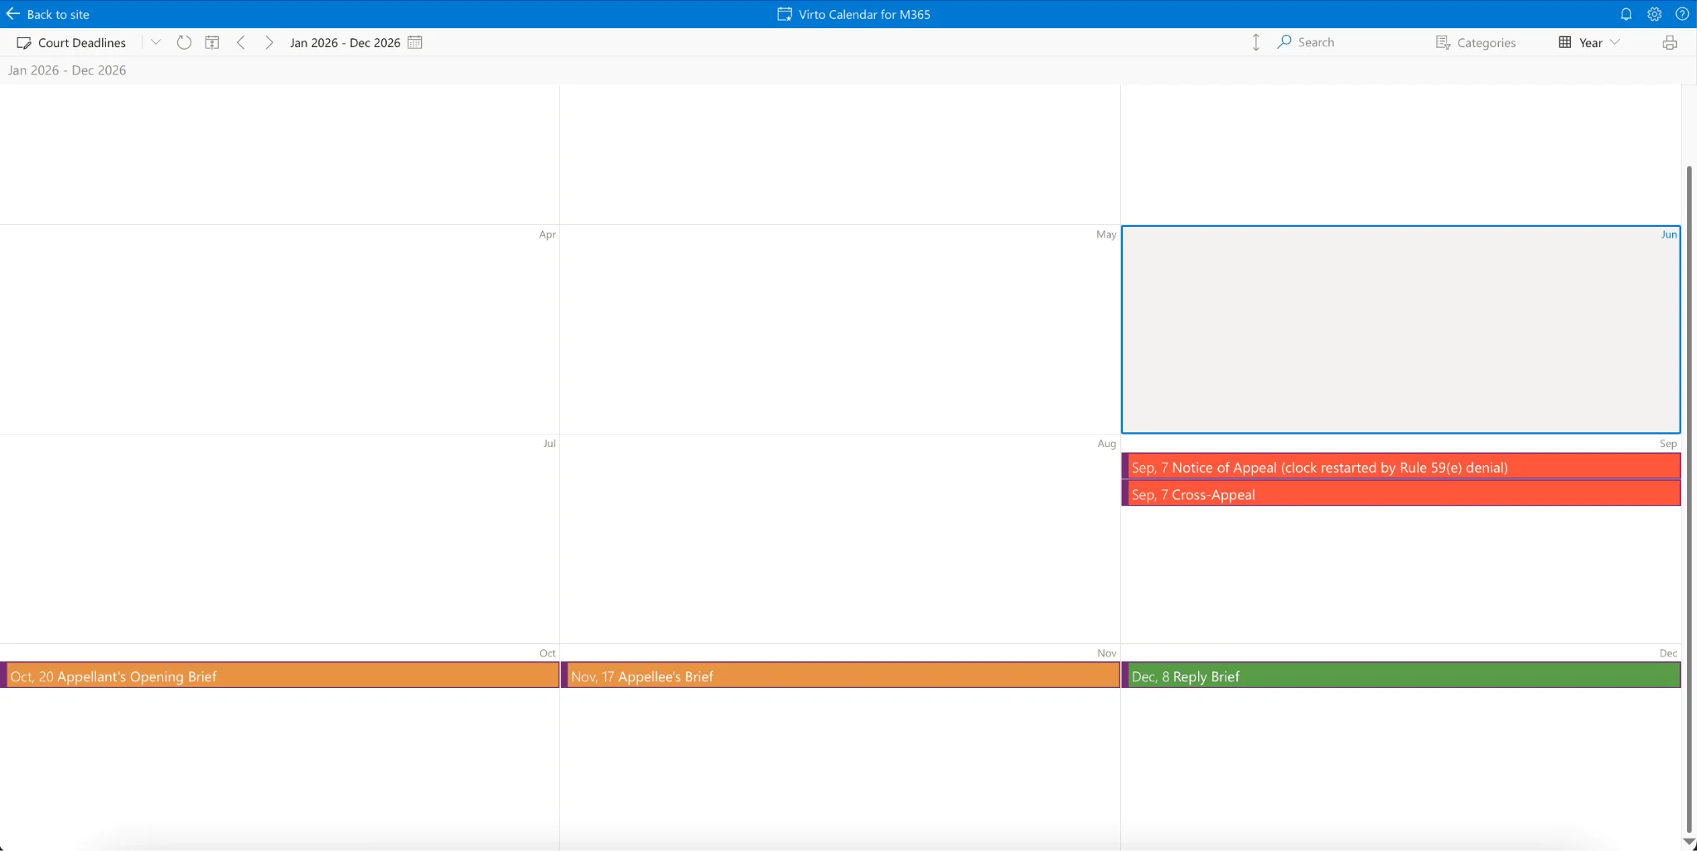This screenshot has width=1697, height=851.
Task: Click Jan 2026 - Dec 2026 subheader text
Action: point(67,70)
